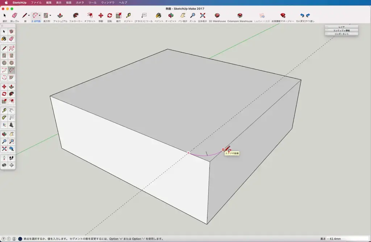Select the Polygon tool in left palette
Viewport: 371px width, 242px height.
pyautogui.click(x=11, y=63)
